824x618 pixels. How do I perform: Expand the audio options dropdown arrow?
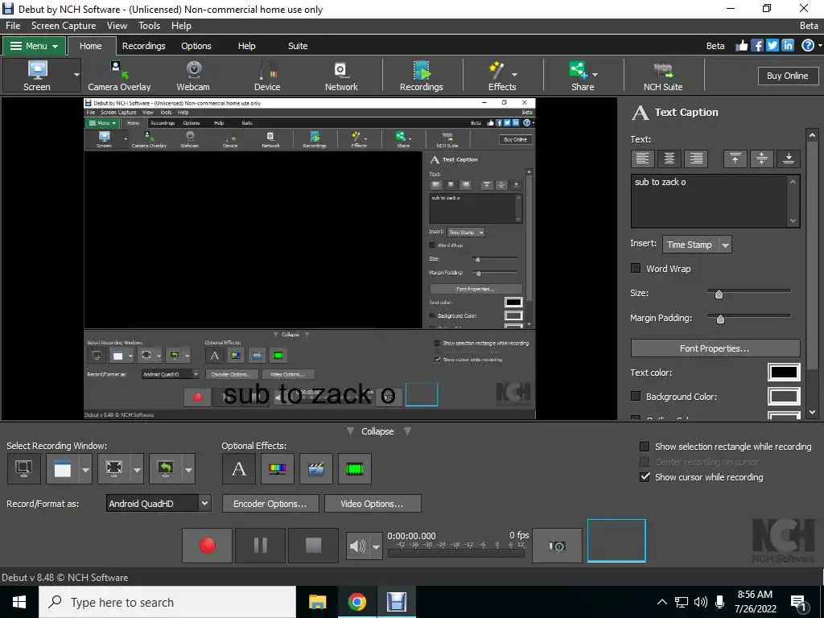[377, 546]
